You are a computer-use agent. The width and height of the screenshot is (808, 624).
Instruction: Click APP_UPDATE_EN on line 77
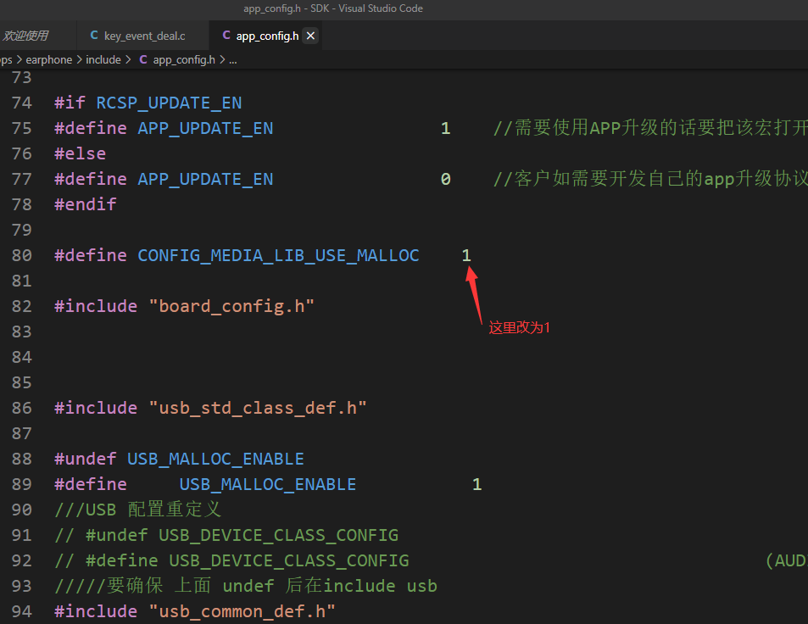pos(206,180)
